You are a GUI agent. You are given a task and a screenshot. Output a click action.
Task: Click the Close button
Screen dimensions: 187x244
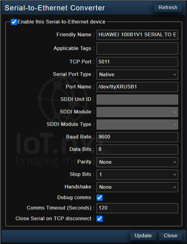[x=171, y=236]
